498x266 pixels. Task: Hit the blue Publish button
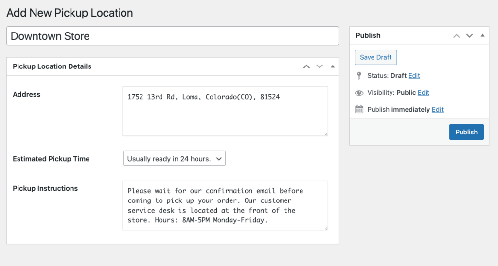[x=466, y=132]
